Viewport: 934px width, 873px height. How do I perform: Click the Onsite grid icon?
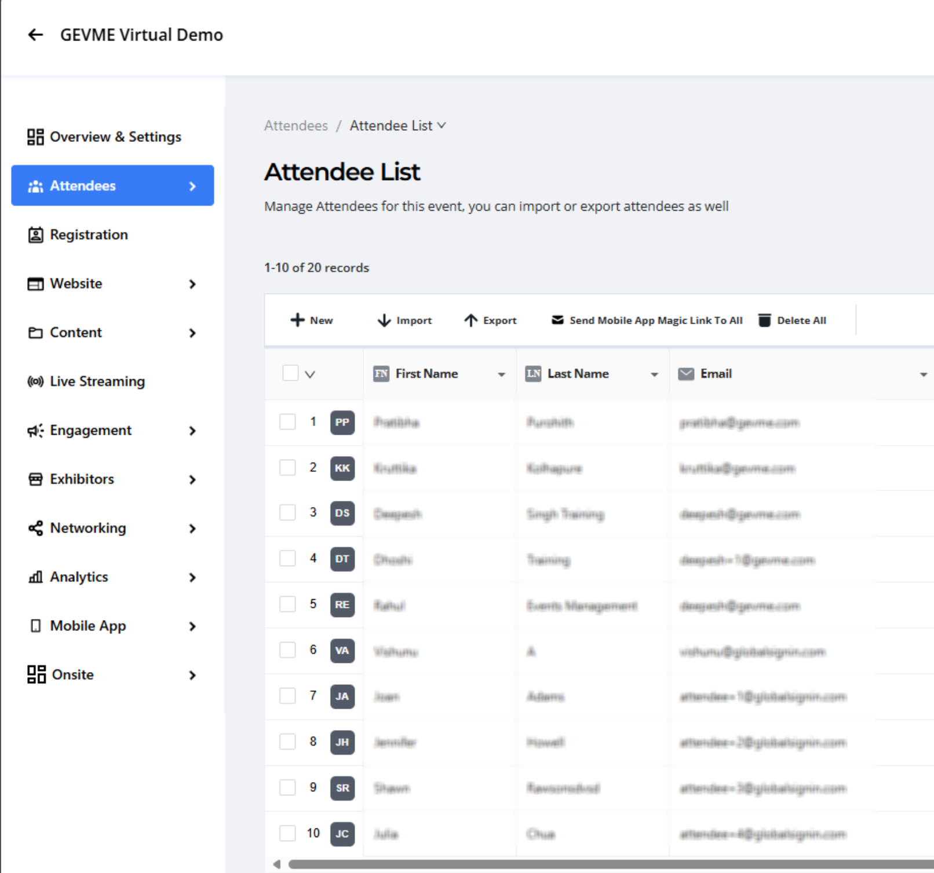tap(37, 675)
